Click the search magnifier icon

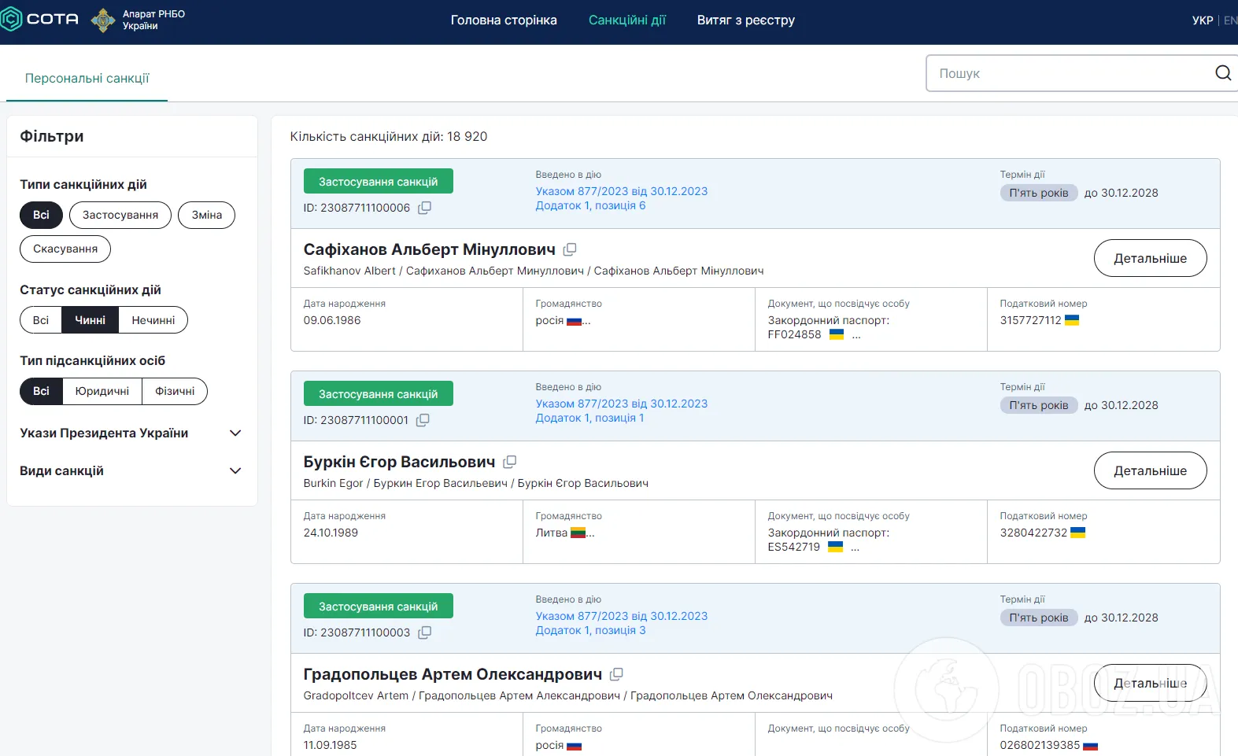(x=1222, y=73)
